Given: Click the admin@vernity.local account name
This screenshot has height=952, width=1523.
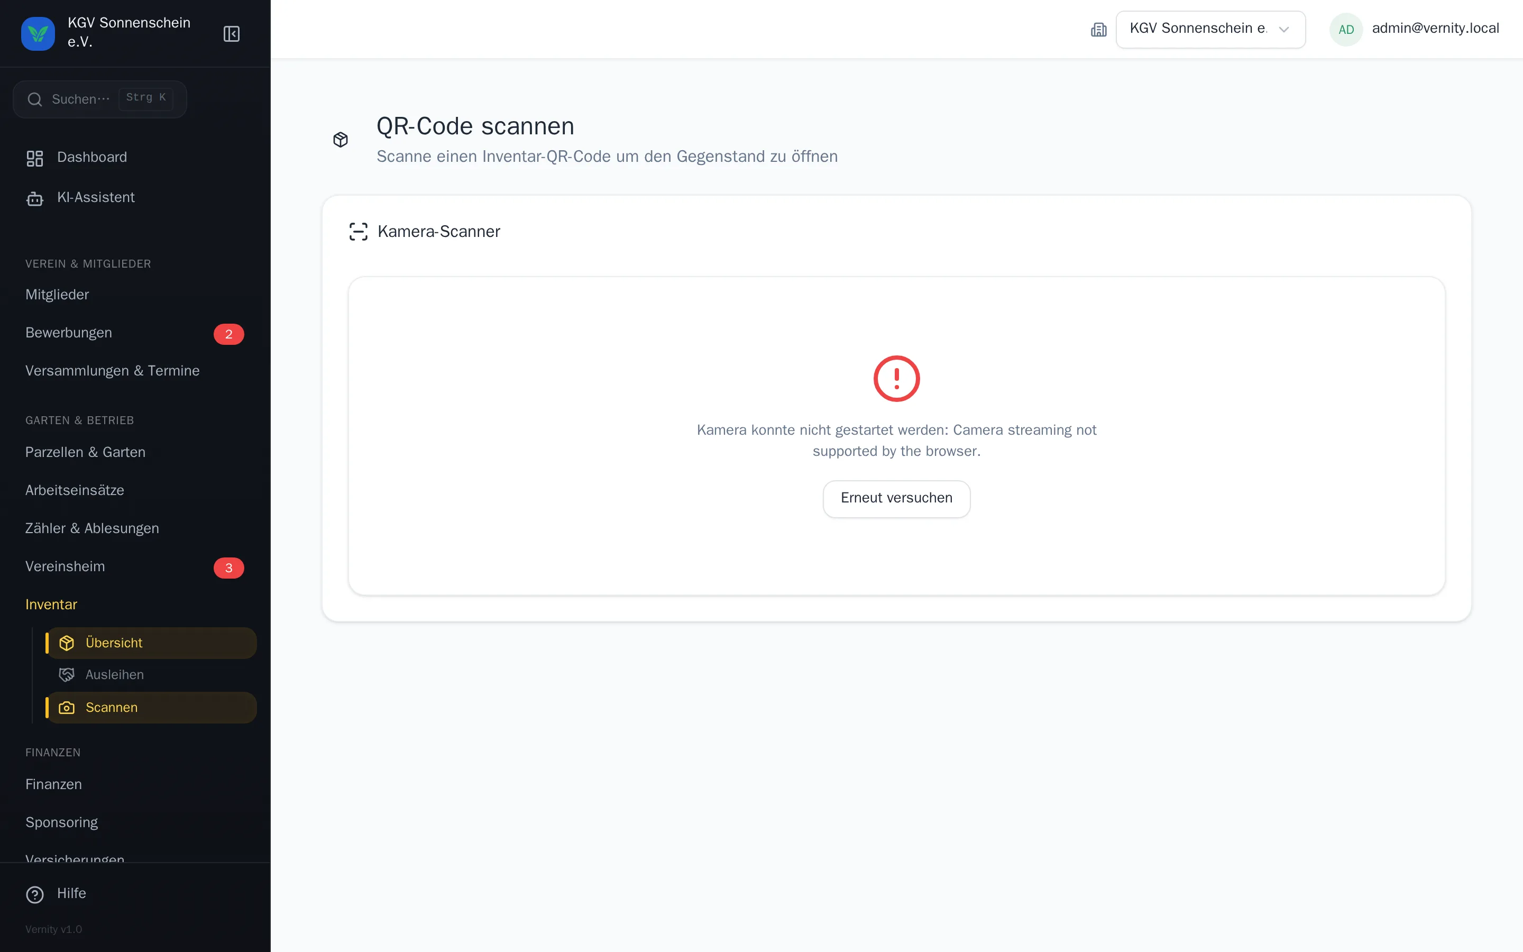Looking at the screenshot, I should [x=1435, y=29].
